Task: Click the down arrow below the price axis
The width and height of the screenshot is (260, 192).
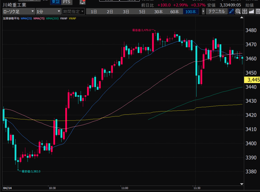Action: (242, 184)
